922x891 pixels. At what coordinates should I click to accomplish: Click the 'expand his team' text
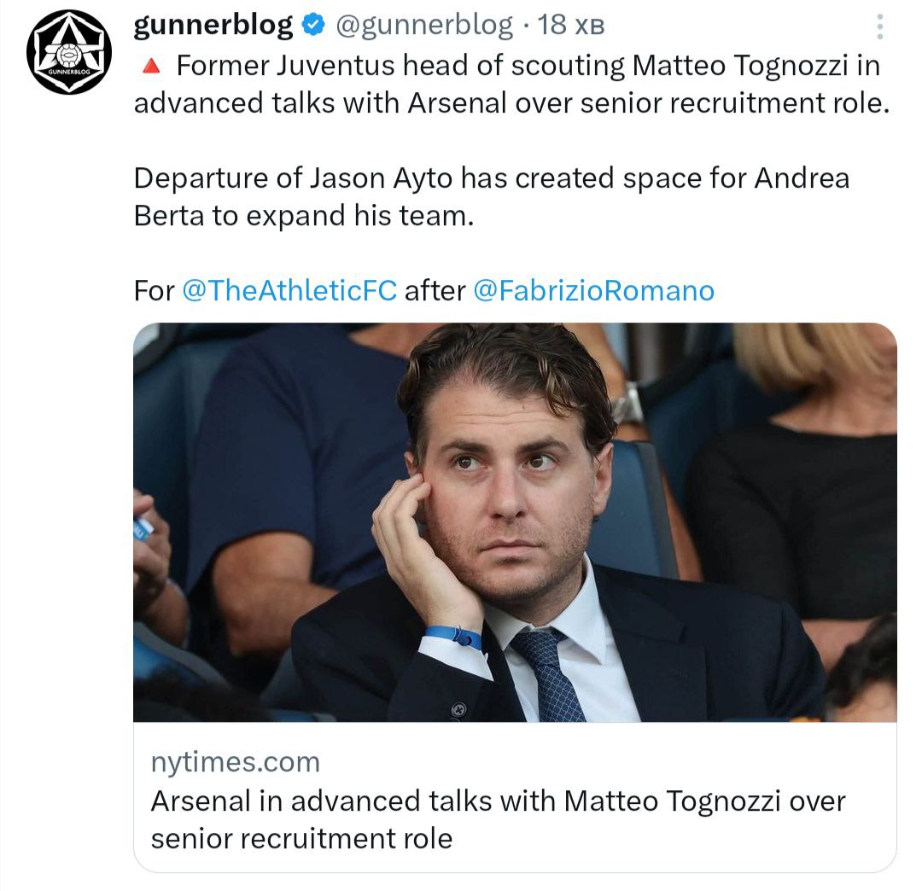tap(359, 215)
